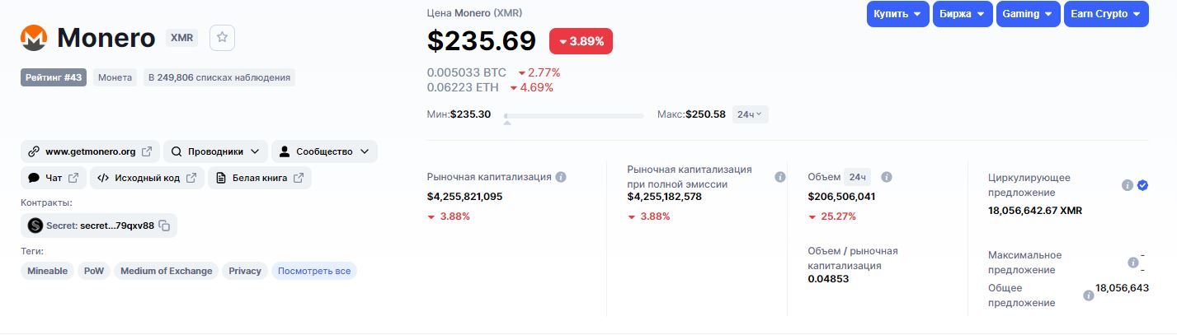Click info icon for Максимальное предложение
Viewport: 1177px width, 335px height.
[1132, 263]
